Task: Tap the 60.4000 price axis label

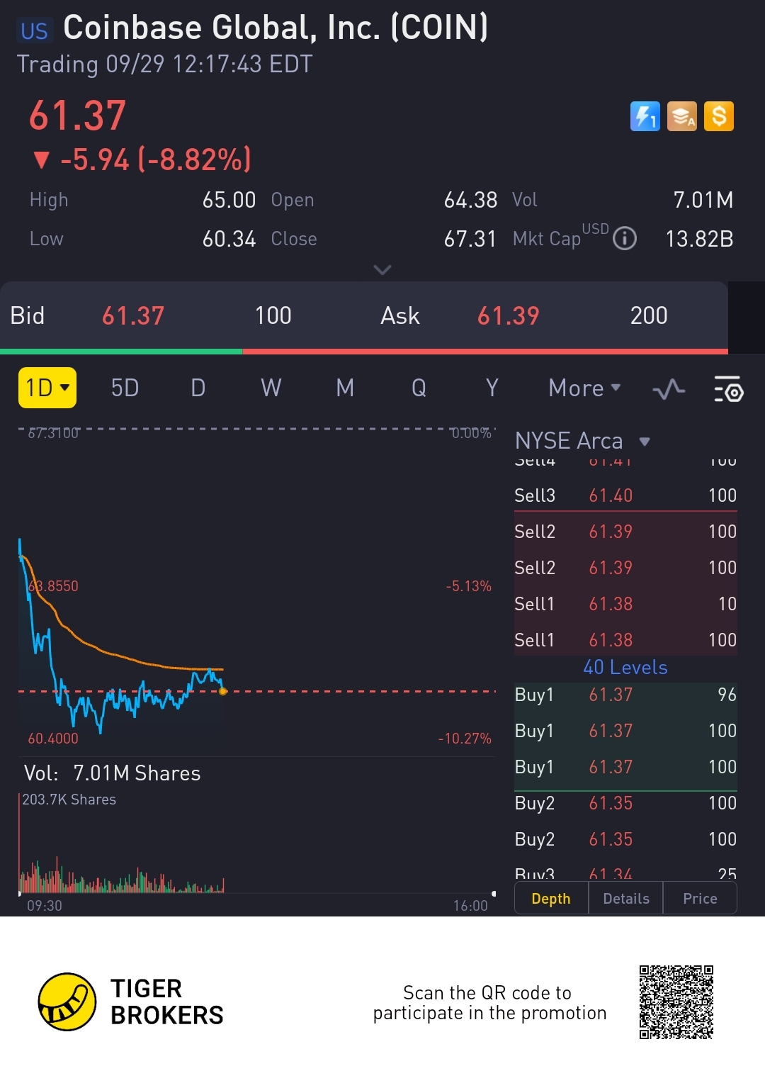Action: (53, 739)
